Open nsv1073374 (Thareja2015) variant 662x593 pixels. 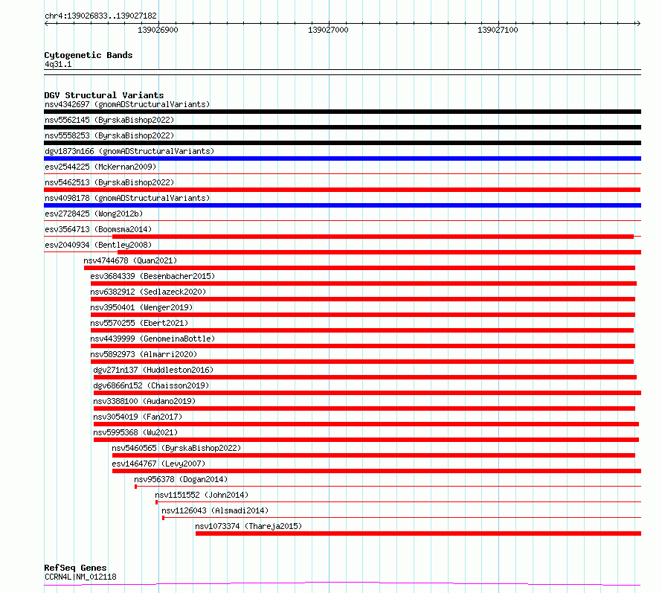(x=248, y=526)
